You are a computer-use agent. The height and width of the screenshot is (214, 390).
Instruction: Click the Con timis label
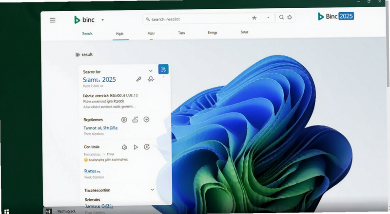click(92, 147)
